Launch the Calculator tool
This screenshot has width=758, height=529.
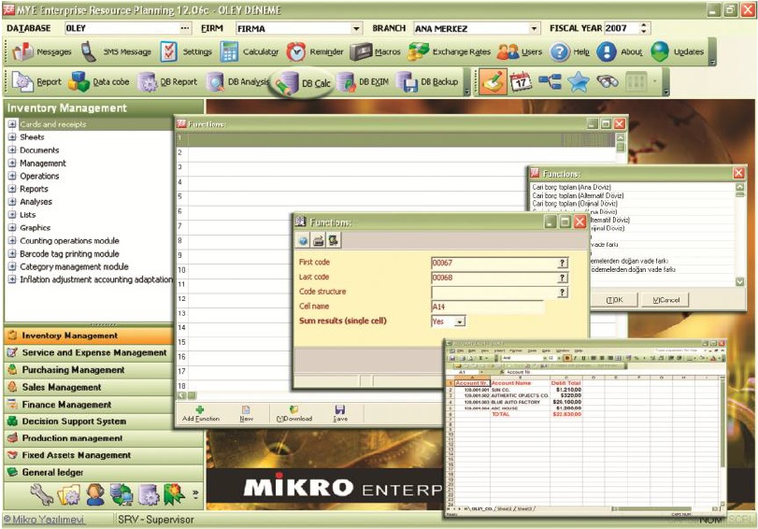coord(250,51)
